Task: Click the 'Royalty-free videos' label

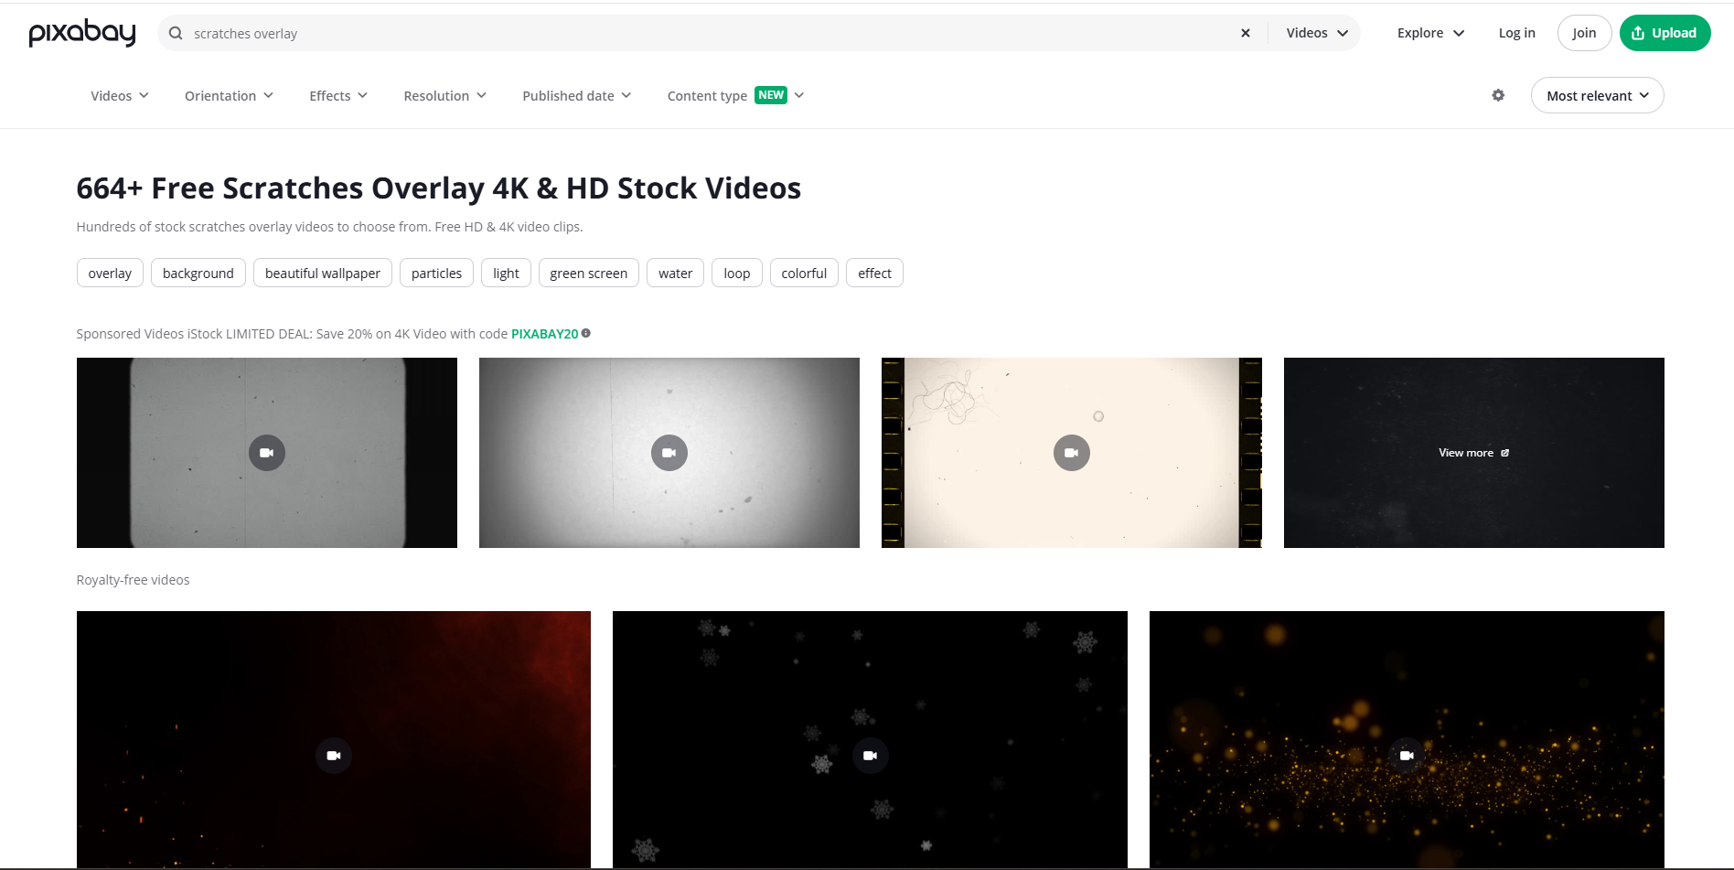Action: [x=134, y=580]
